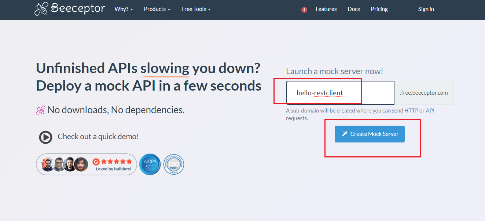Click the Launch a mock server now heading

click(x=334, y=71)
